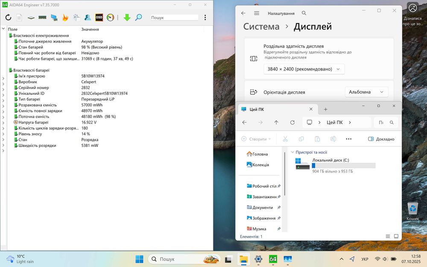Click the green down-arrow update icon
This screenshot has height=267, width=427.
[x=127, y=18]
